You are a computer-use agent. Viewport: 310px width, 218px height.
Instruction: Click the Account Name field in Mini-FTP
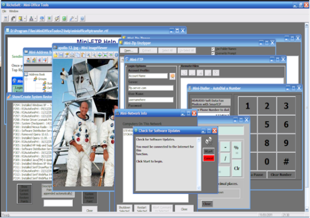click(148, 76)
